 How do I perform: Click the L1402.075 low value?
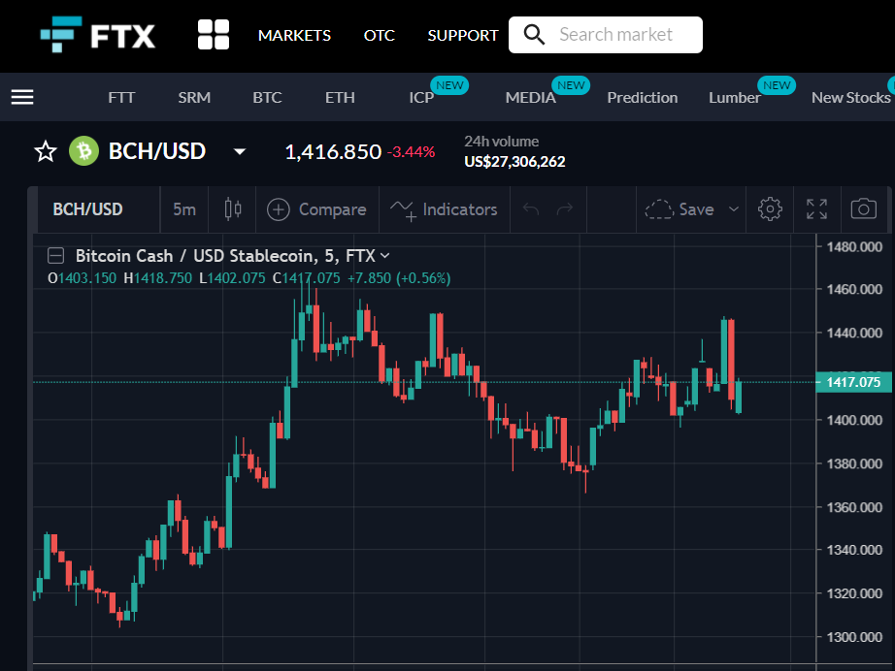coord(232,278)
